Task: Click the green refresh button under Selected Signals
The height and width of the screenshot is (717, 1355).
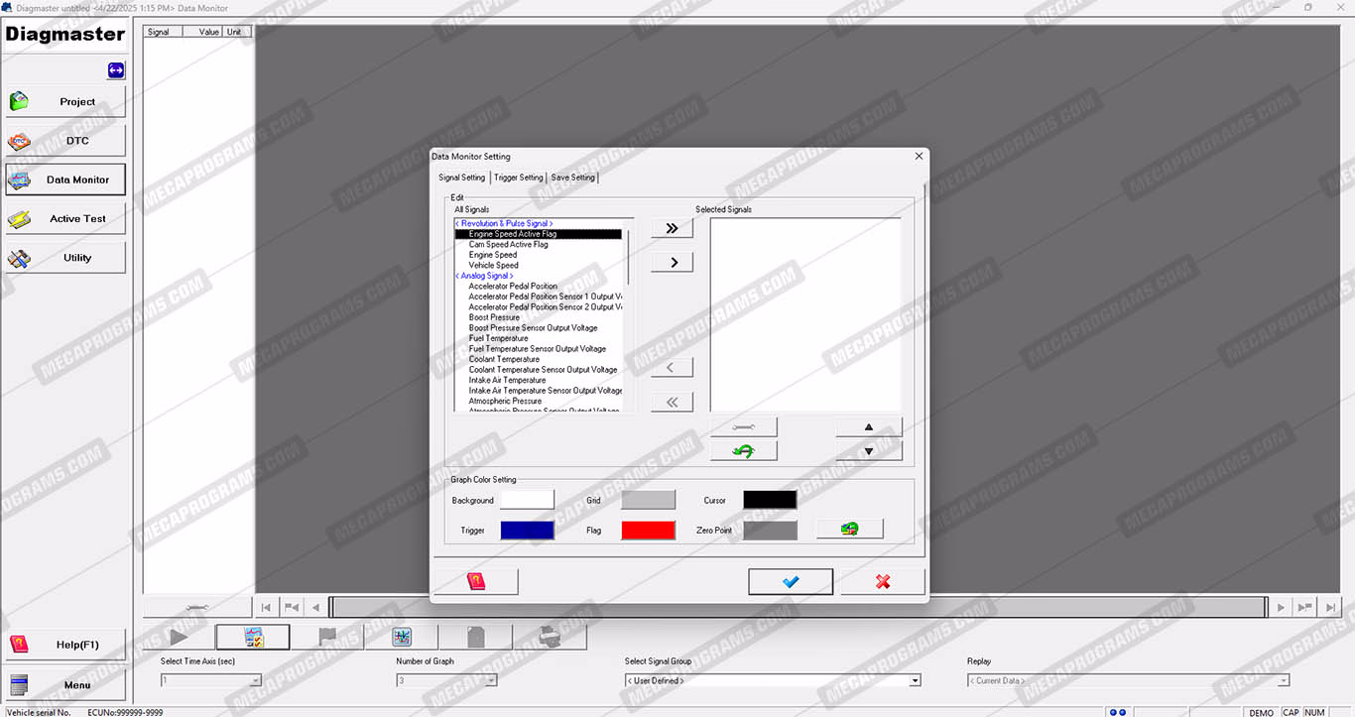Action: pyautogui.click(x=743, y=451)
